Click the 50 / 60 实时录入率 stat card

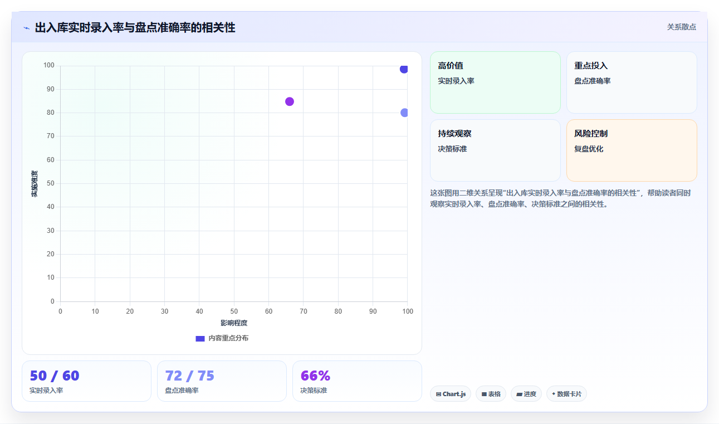pyautogui.click(x=86, y=381)
